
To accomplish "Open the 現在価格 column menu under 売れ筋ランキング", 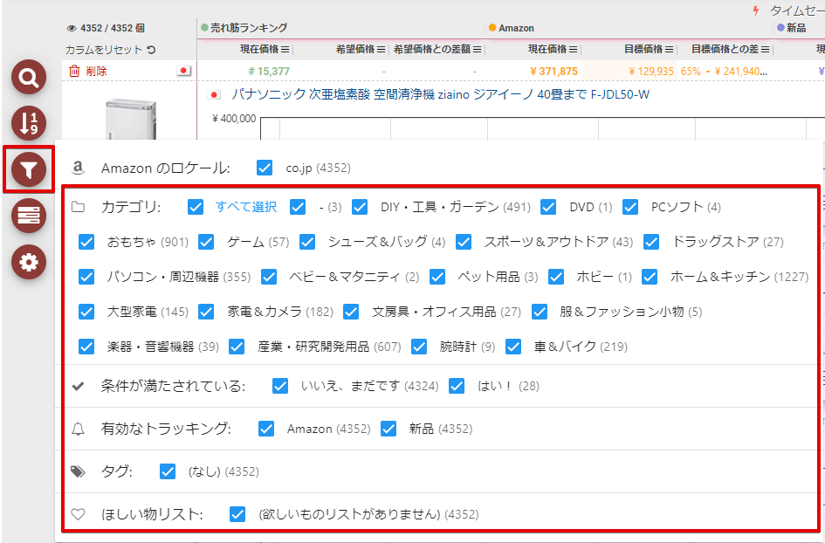I will click(285, 50).
